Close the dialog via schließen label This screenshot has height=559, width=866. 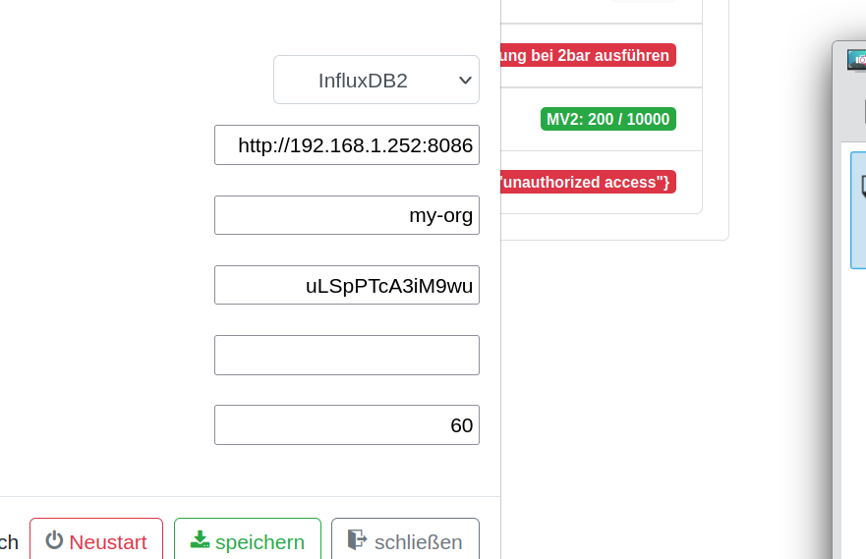coord(418,541)
